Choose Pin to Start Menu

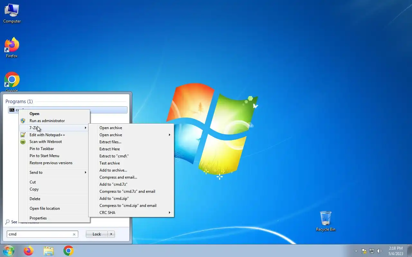click(54, 156)
